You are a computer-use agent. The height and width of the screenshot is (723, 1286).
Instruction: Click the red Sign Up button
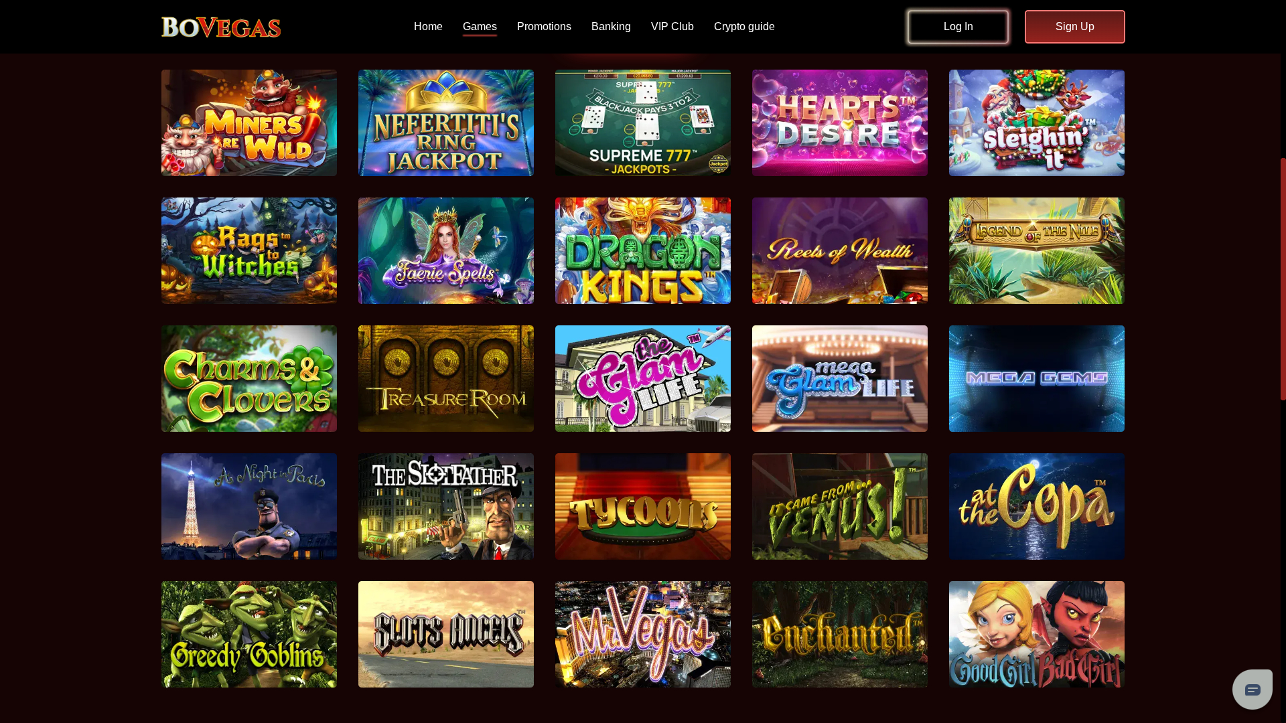[x=1074, y=27]
